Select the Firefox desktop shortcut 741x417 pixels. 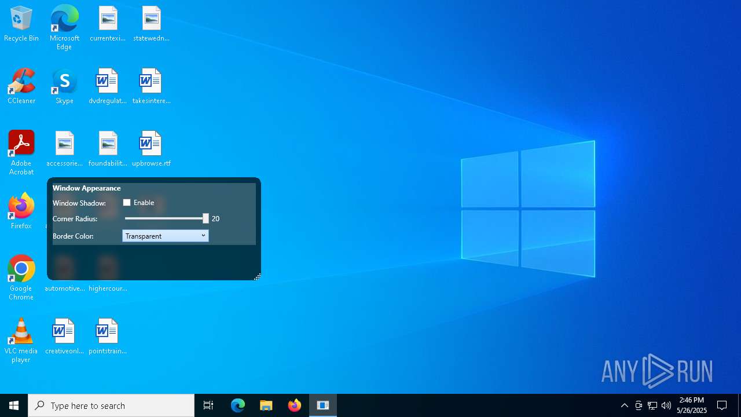(21, 211)
